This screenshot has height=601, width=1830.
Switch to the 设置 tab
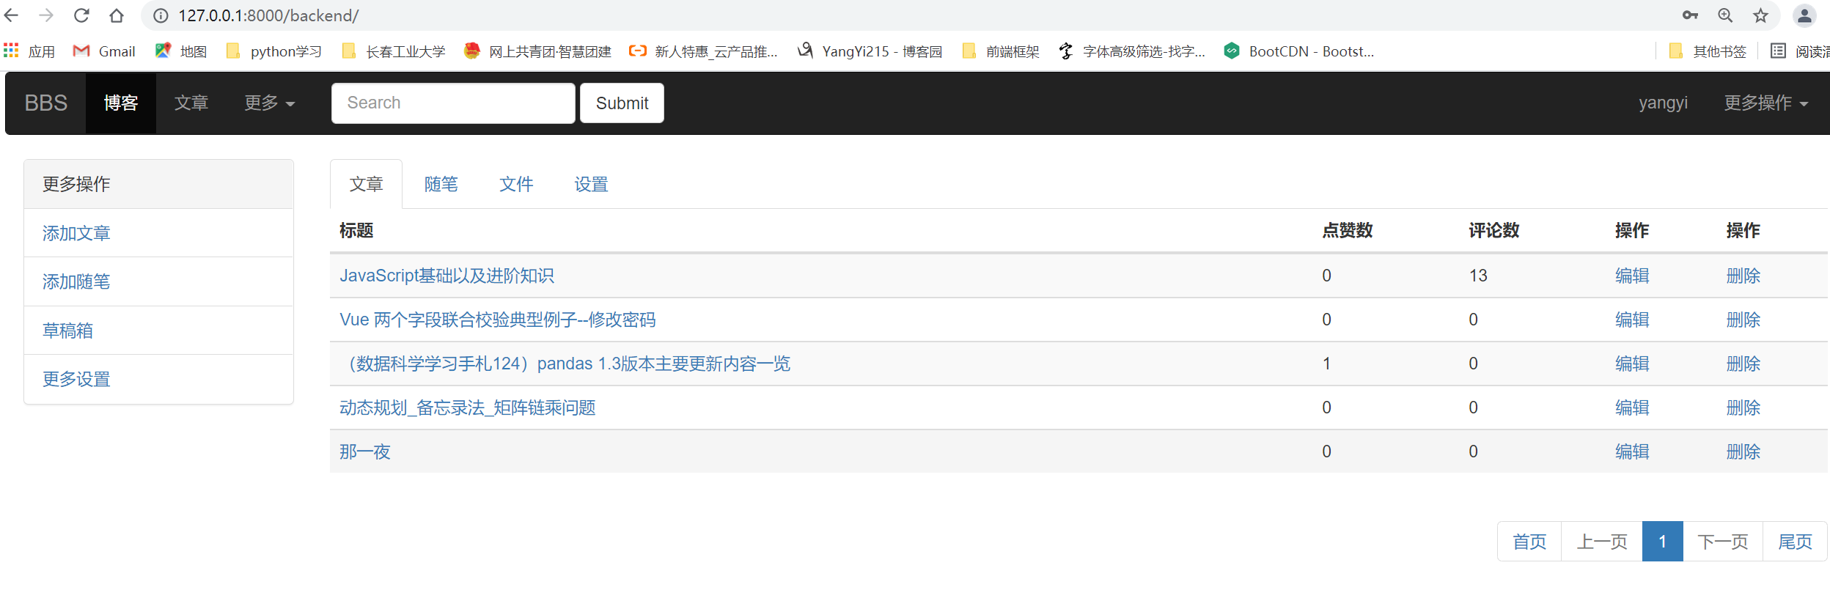tap(592, 184)
